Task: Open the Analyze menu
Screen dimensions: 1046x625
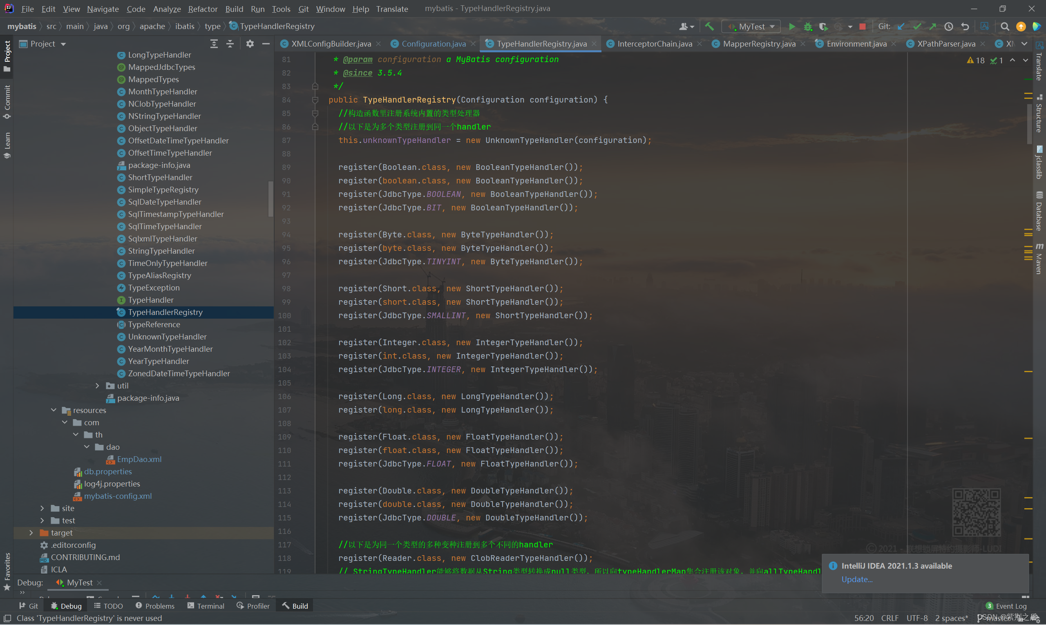Action: point(167,9)
